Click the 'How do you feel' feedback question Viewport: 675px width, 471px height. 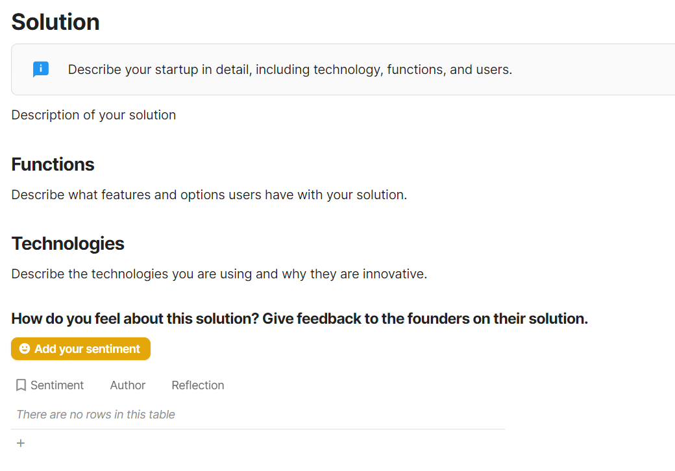[x=299, y=319]
